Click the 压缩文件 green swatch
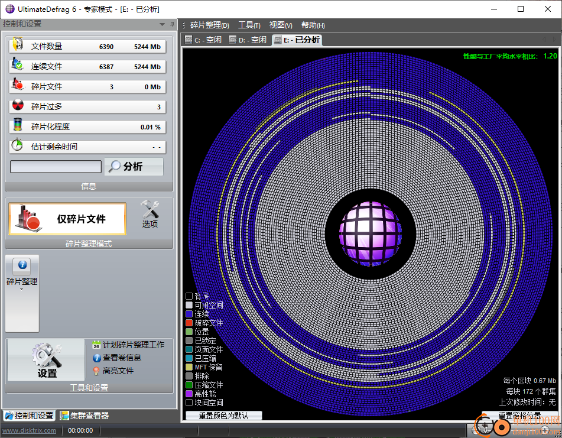Image resolution: width=562 pixels, height=438 pixels. tap(189, 385)
